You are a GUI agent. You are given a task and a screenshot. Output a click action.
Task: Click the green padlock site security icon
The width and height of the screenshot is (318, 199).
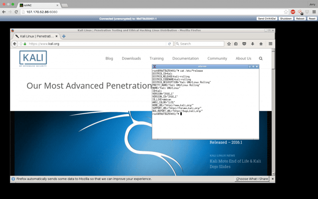click(x=25, y=44)
